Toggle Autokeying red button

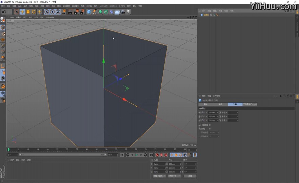point(161,155)
